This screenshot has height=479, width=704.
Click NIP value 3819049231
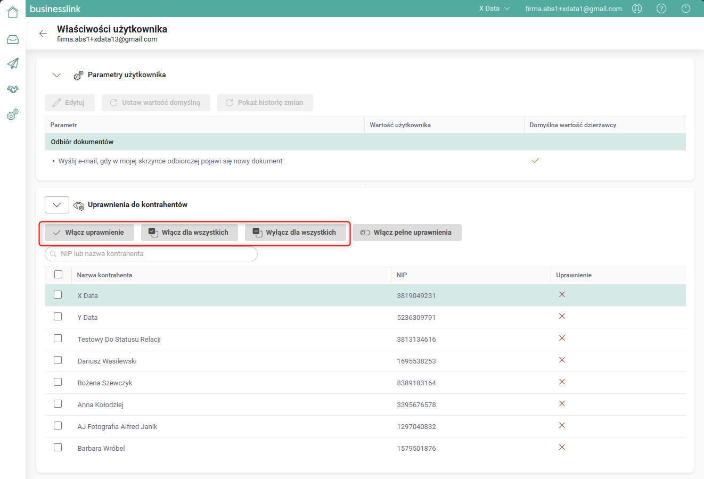[416, 296]
